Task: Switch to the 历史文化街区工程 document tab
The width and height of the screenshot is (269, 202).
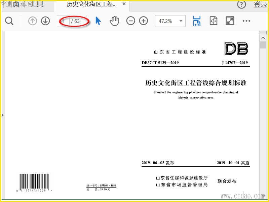Action: coord(91,4)
